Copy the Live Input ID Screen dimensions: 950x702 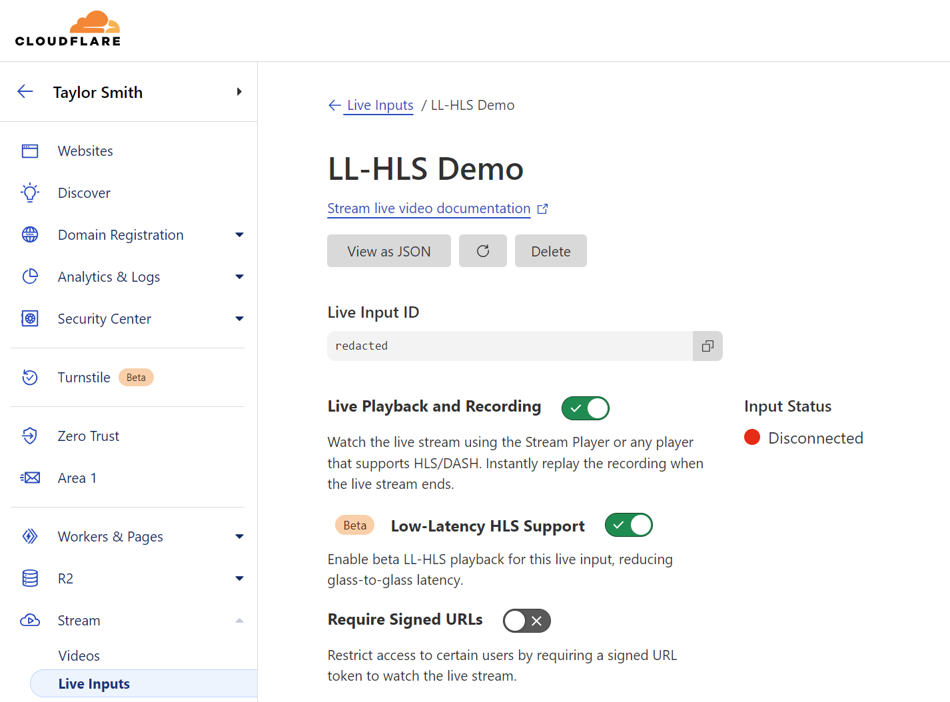[x=708, y=346]
